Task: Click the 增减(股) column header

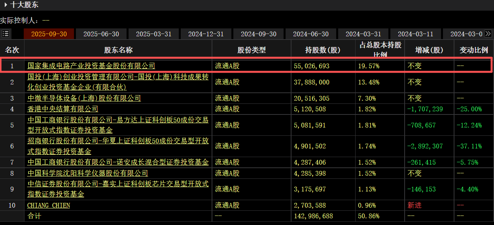Action: click(x=429, y=50)
